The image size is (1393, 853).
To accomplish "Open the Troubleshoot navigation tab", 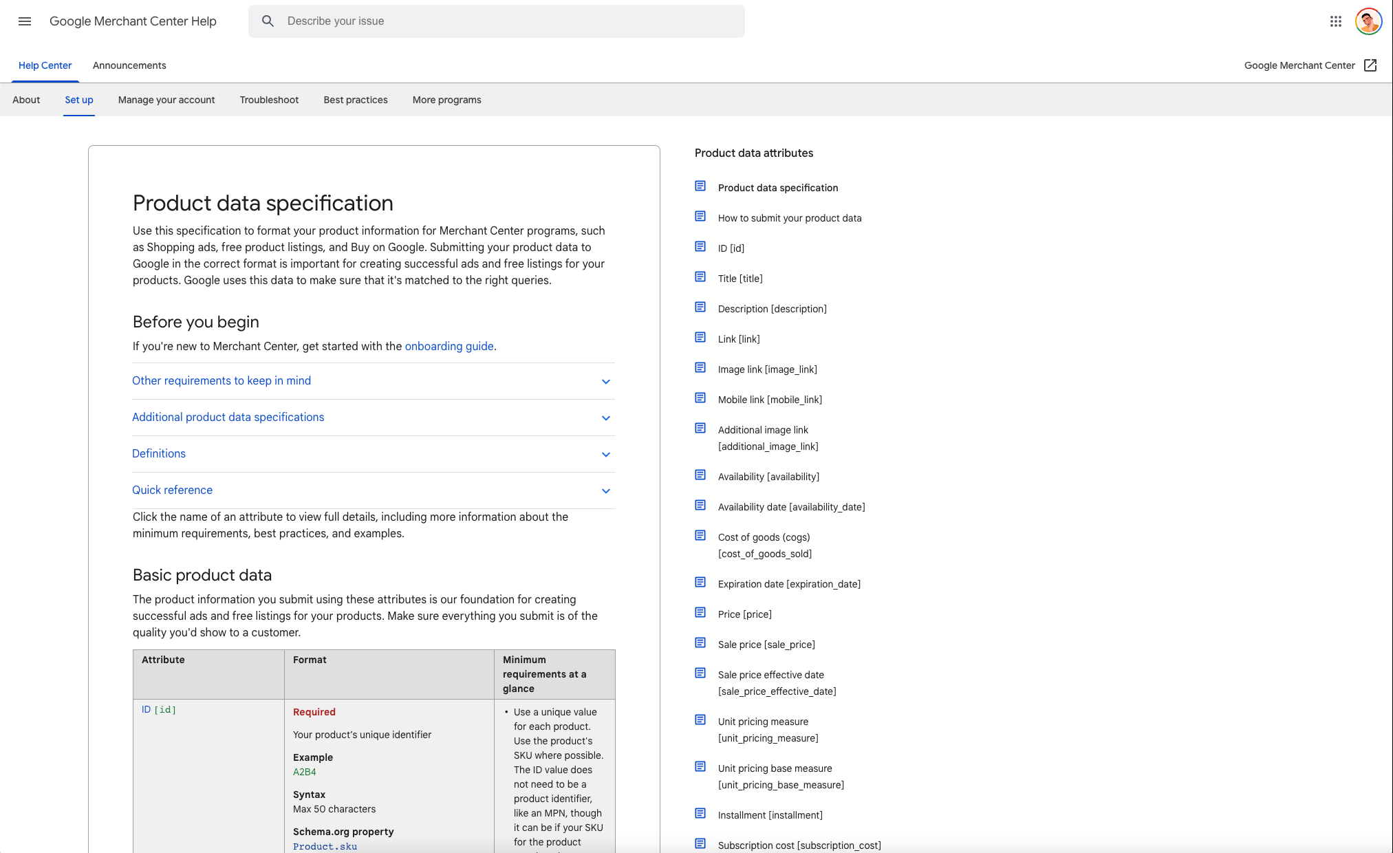I will [269, 100].
